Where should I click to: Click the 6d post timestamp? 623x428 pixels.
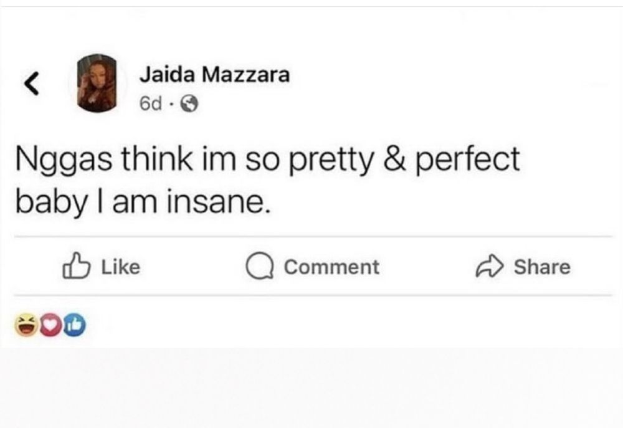click(x=151, y=104)
